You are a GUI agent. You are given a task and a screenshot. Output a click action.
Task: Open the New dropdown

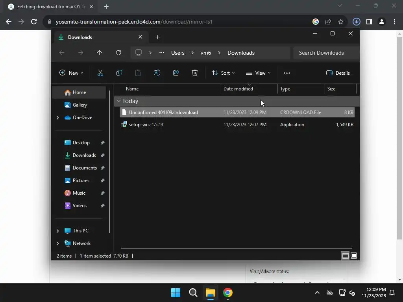[x=71, y=73]
